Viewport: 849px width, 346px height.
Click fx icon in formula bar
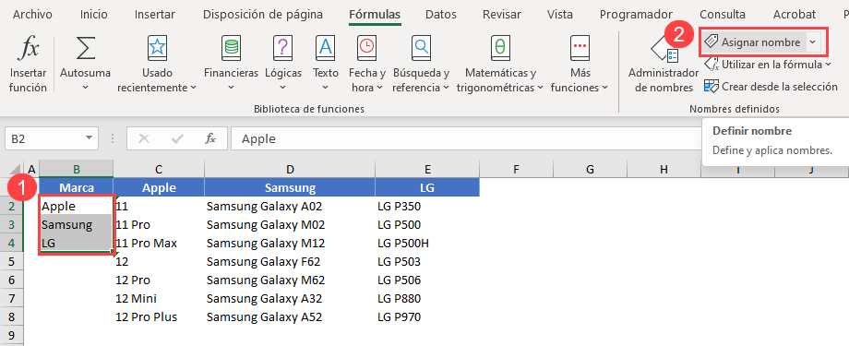(x=210, y=139)
